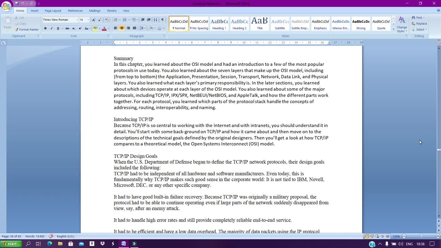Click the Find button
Screen dimensions: 441x248
coord(418,18)
